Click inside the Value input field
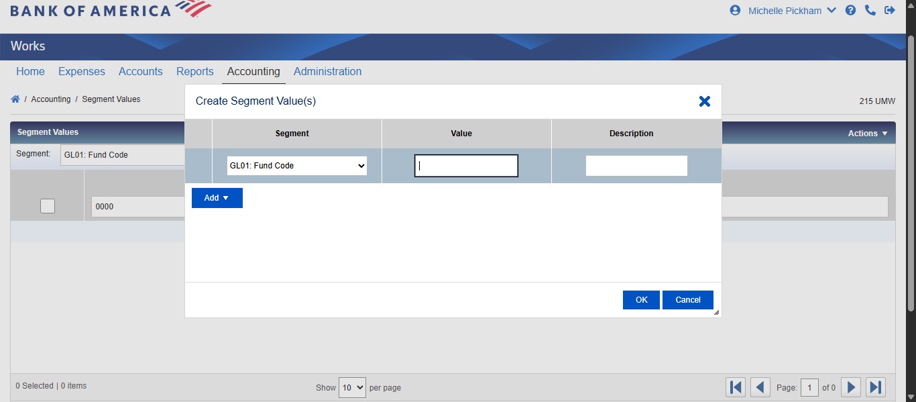The image size is (916, 402). pos(465,165)
